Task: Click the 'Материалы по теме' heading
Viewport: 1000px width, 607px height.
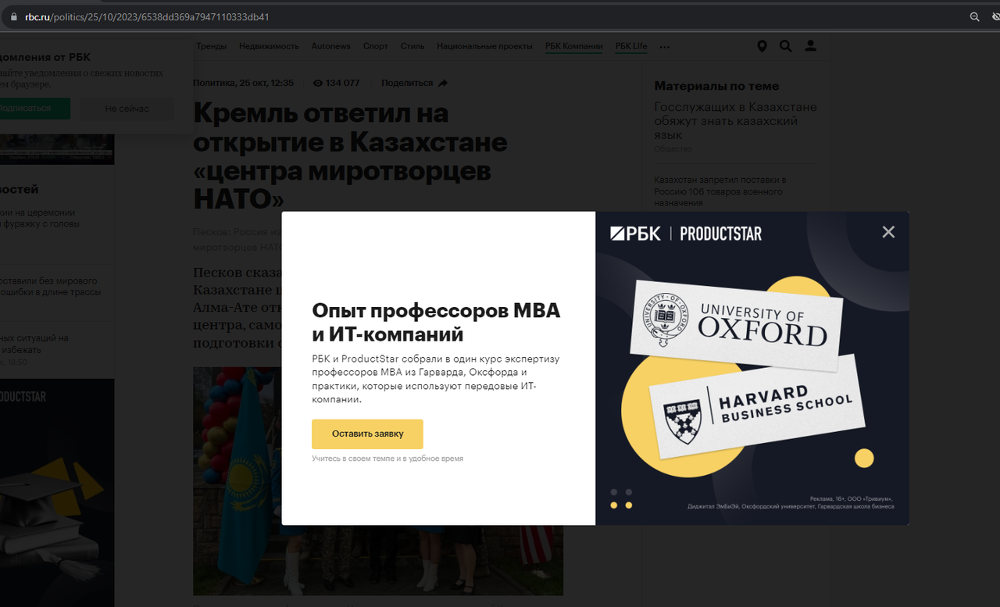Action: (716, 86)
